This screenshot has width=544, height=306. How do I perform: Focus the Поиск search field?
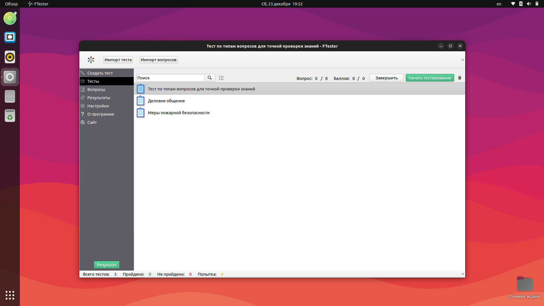pyautogui.click(x=170, y=78)
